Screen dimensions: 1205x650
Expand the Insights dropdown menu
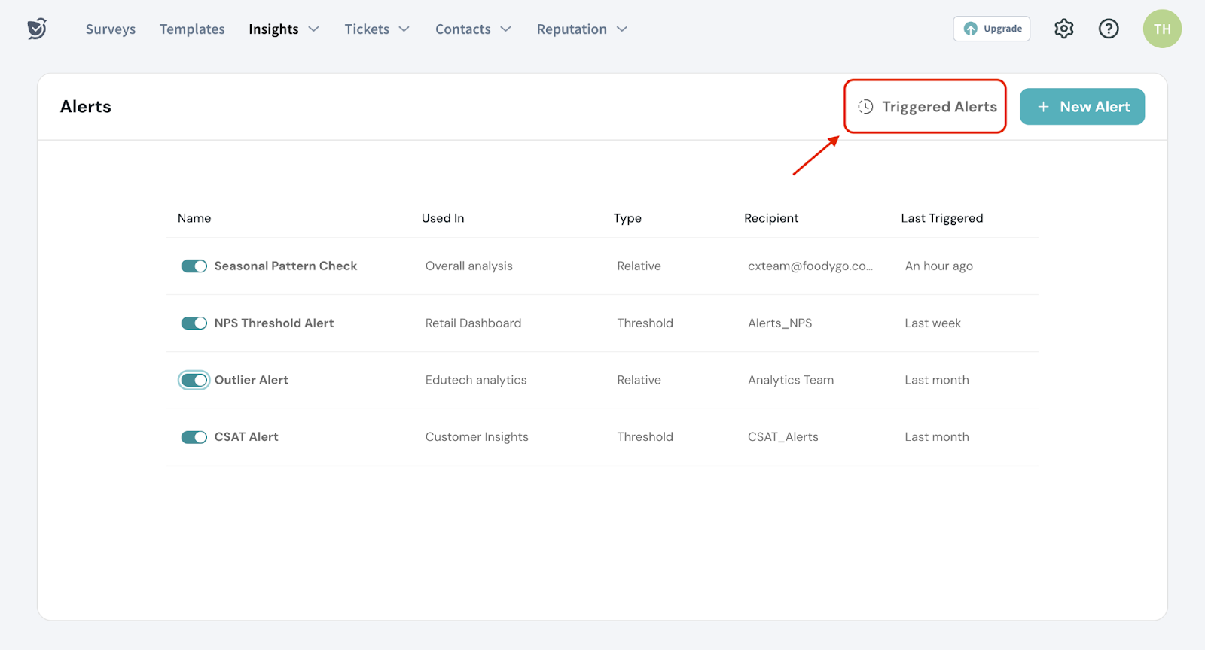[284, 29]
